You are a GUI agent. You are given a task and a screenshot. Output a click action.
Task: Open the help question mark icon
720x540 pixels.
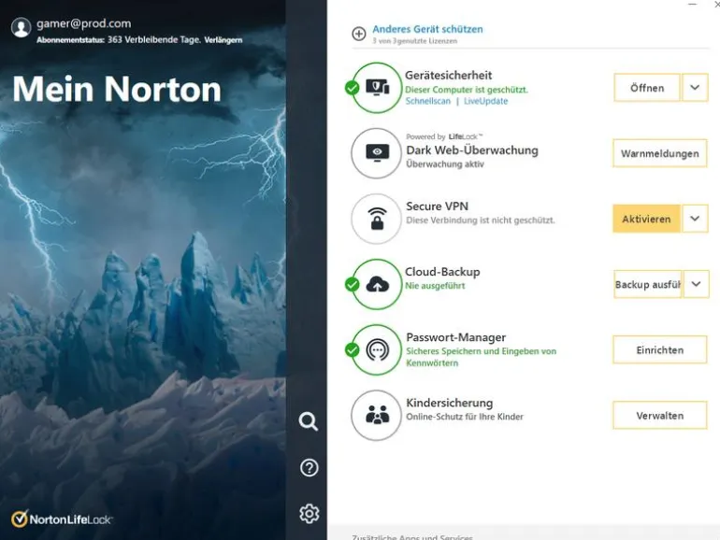pos(309,467)
